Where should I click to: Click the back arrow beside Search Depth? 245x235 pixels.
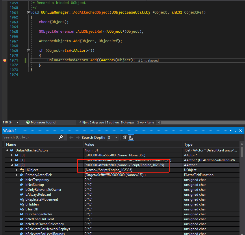pyautogui.click(x=71, y=137)
